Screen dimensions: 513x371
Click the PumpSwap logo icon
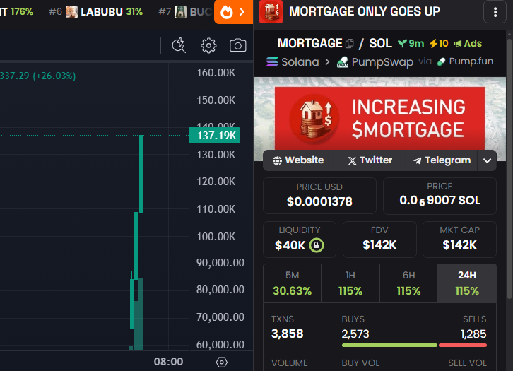pos(343,62)
